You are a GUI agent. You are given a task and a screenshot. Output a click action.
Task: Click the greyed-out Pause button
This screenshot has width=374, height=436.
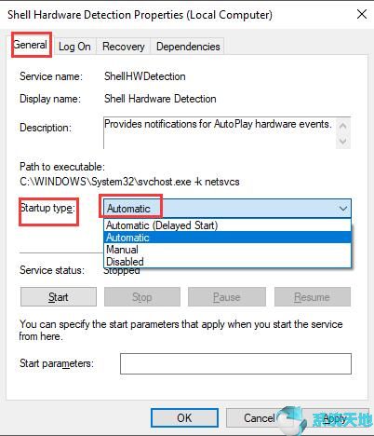227,297
